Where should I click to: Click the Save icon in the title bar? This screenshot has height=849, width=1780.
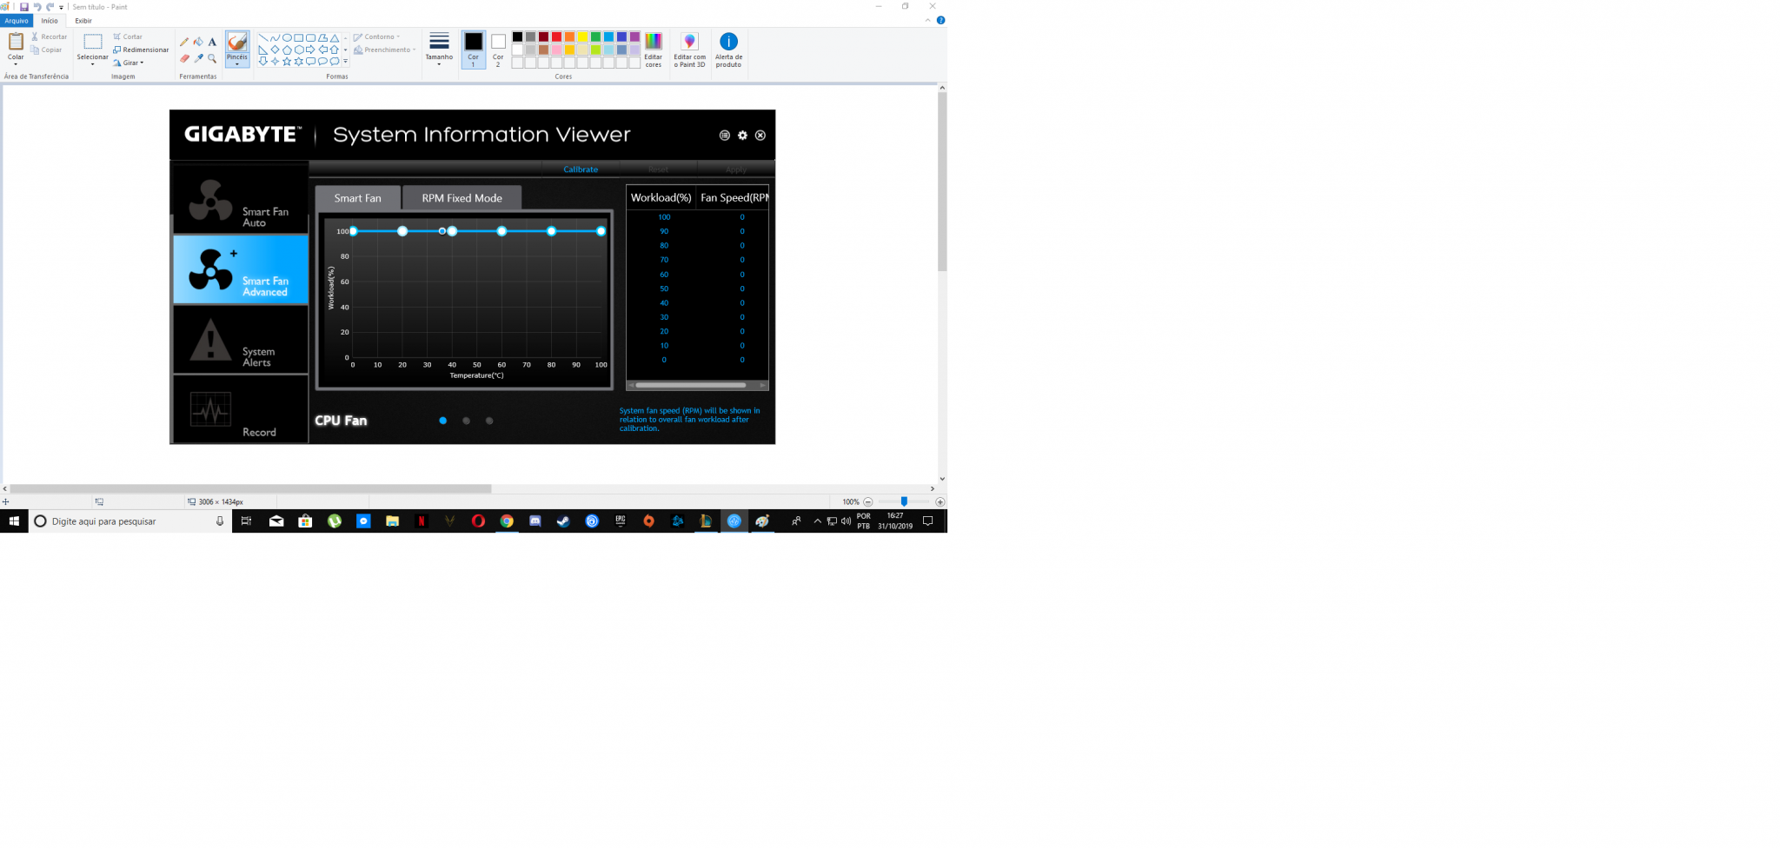click(23, 7)
